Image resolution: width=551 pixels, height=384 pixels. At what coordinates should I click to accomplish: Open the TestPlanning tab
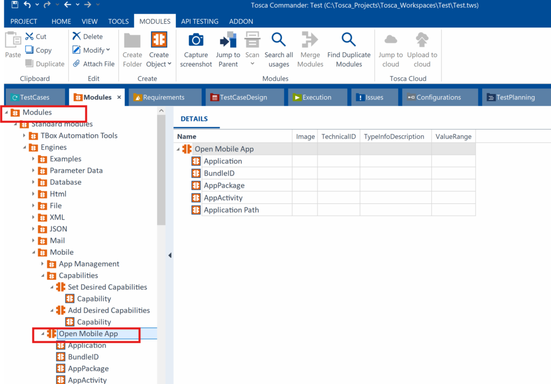coord(515,97)
